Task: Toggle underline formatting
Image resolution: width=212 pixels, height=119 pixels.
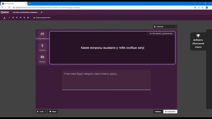Action: pos(13,18)
